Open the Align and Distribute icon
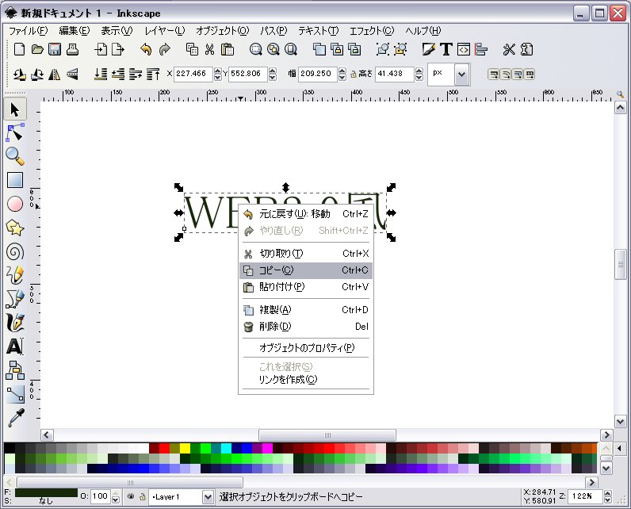This screenshot has height=509, width=631. tap(481, 49)
